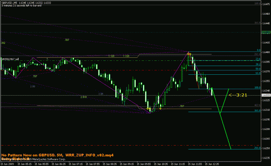This screenshot has height=166, width=271.
Task: Click the '15 Jun 11:55' time axis label
Action: [x=195, y=164]
